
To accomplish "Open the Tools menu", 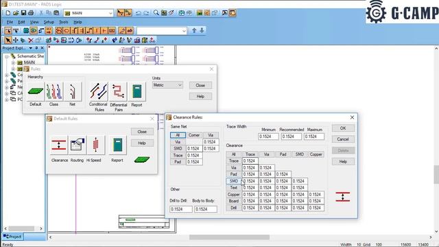I will coord(64,22).
